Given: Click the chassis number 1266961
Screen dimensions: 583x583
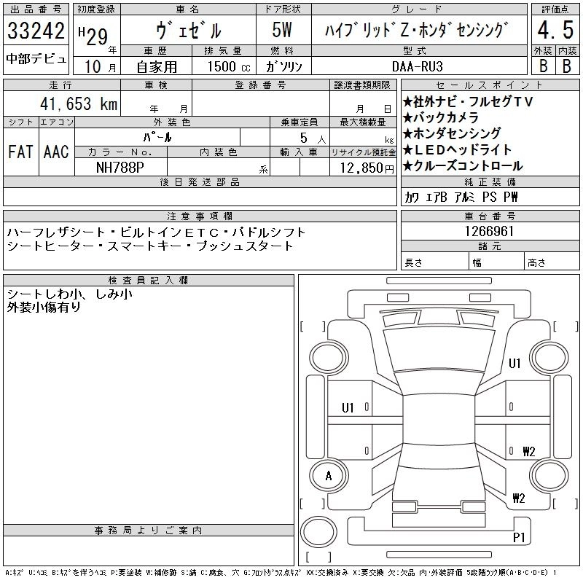Looking at the screenshot, I should (490, 231).
